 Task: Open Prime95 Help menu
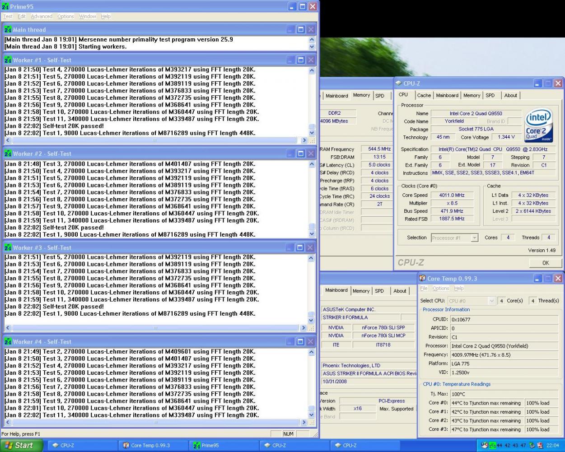[x=106, y=16]
